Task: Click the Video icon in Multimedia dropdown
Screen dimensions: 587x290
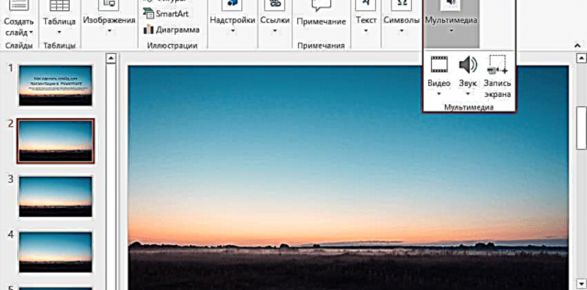Action: [439, 64]
